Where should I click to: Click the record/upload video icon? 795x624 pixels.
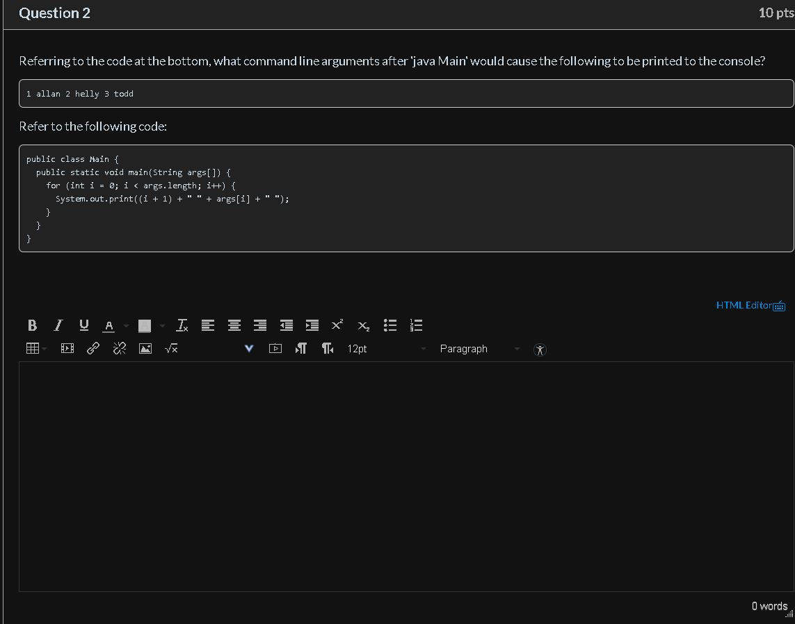pos(275,348)
